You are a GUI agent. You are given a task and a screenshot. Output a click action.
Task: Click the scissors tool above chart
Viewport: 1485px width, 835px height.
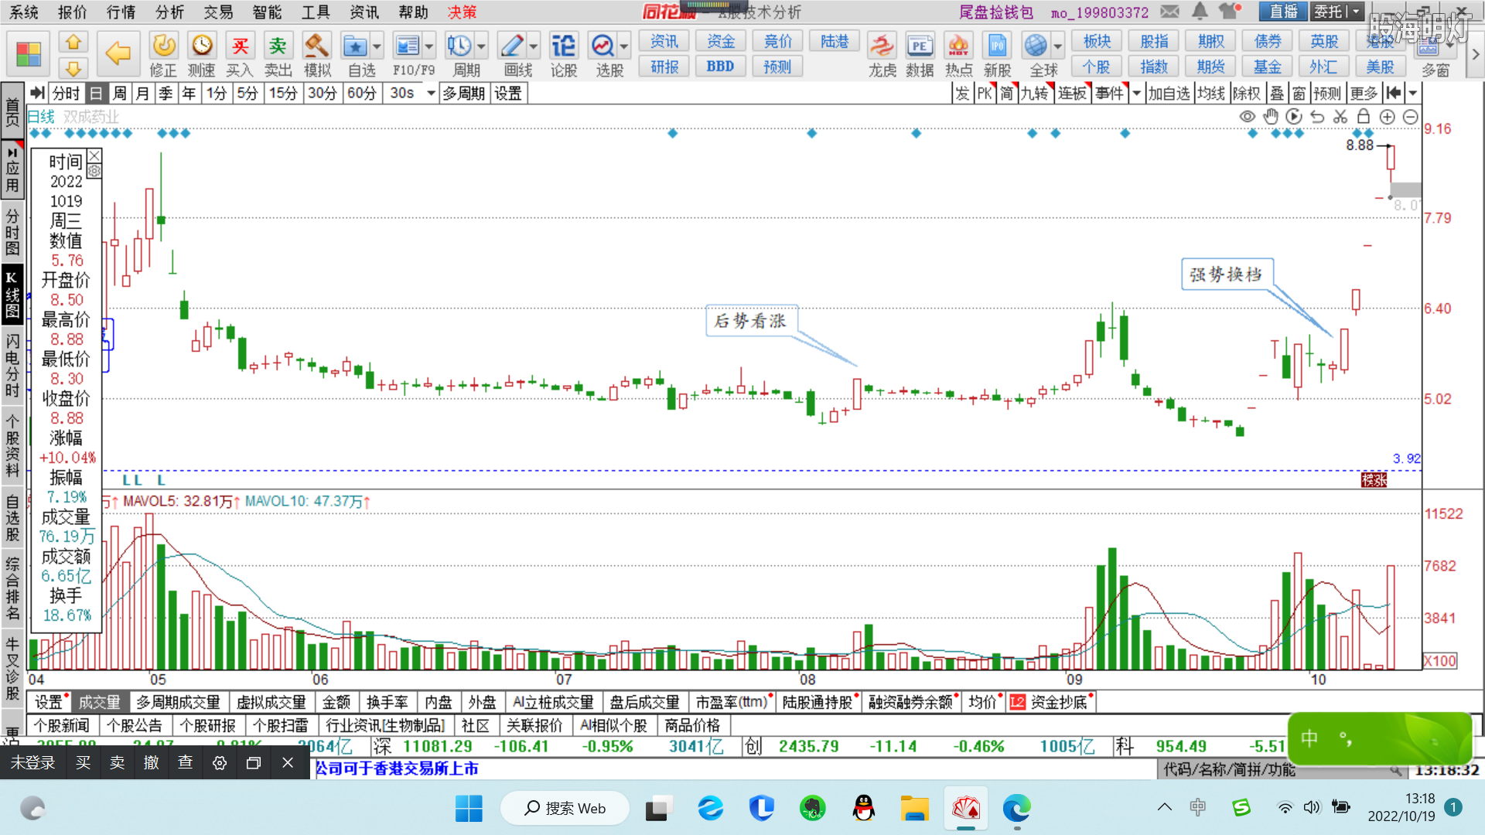[x=1340, y=117]
